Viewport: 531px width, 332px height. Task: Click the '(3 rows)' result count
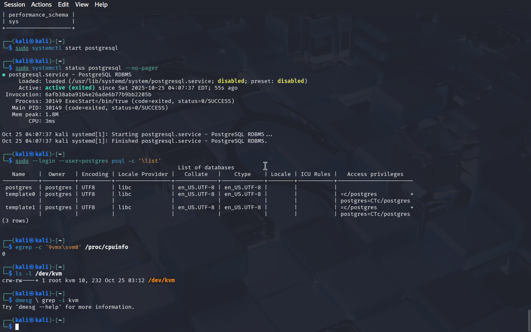pos(15,221)
